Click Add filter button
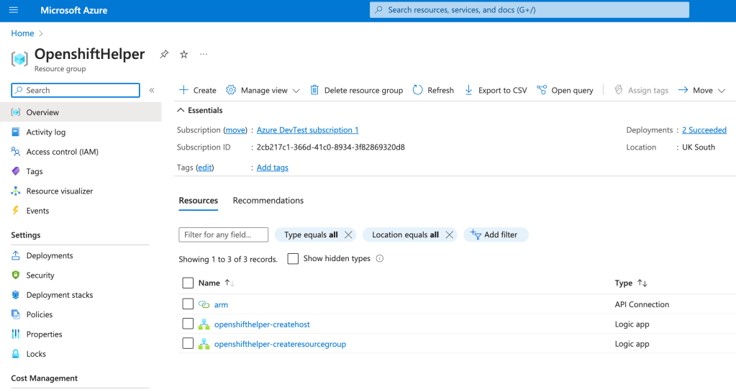The width and height of the screenshot is (736, 392). [496, 234]
